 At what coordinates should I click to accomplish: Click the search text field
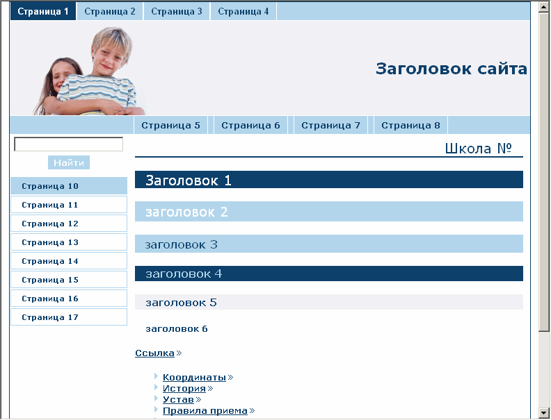pos(68,144)
